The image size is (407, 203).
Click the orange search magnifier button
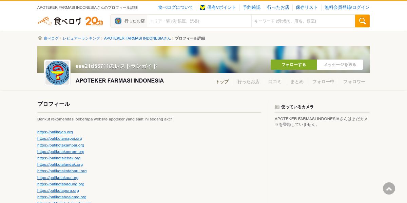point(362,21)
